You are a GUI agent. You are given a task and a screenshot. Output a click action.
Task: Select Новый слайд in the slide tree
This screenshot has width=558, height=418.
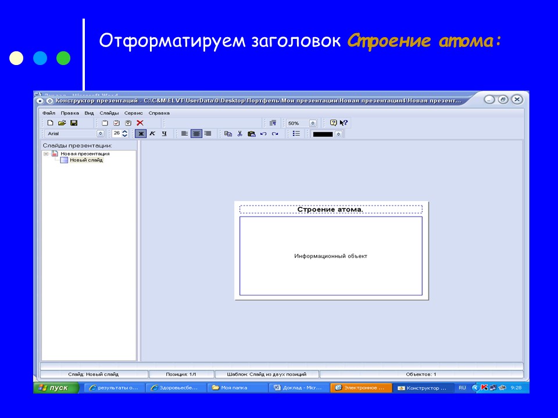[x=85, y=160]
